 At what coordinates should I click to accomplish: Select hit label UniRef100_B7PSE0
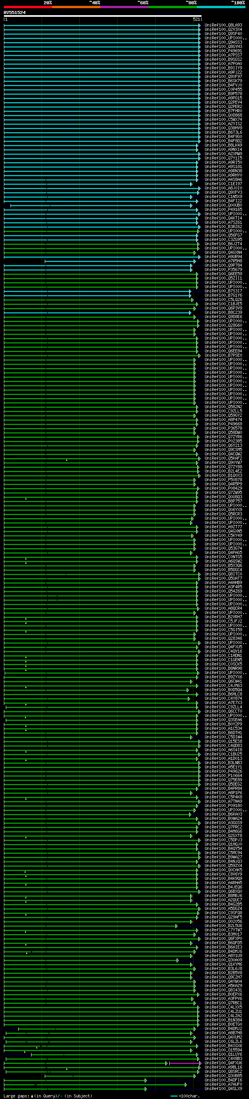(223, 356)
